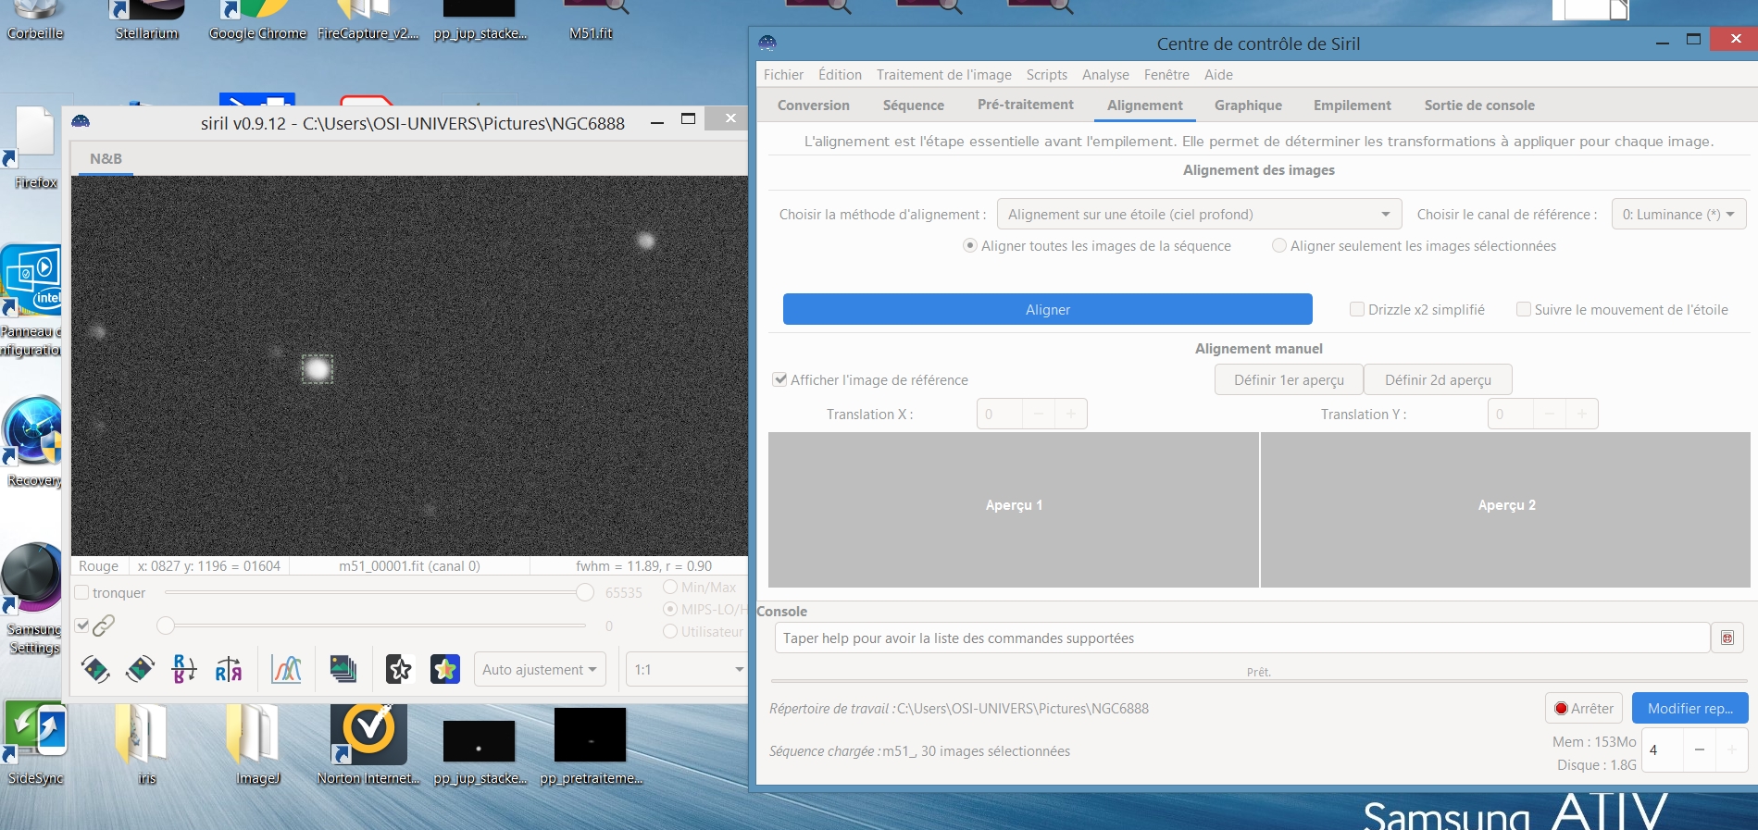1758x830 pixels.
Task: Open the alignment method dropdown
Action: coord(1199,214)
